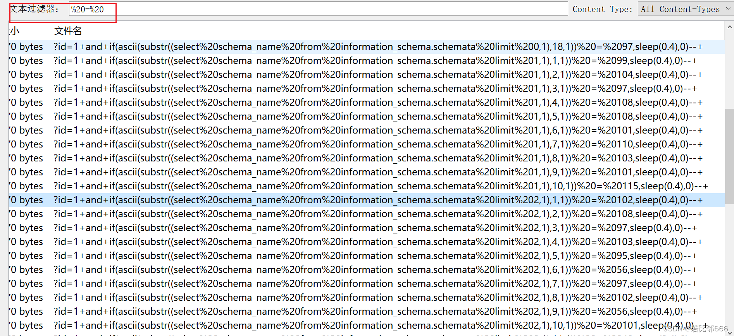734x336 pixels.
Task: Select row with limit 1,1),9,1)) =101
Action: [367, 172]
